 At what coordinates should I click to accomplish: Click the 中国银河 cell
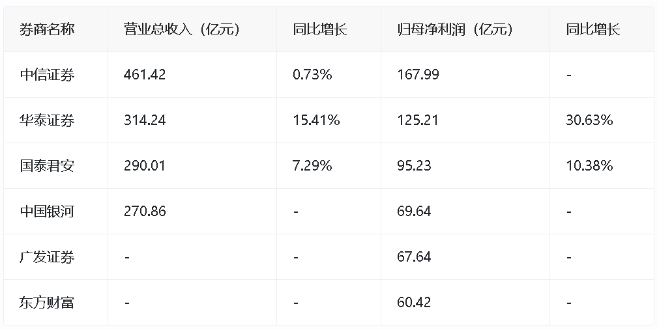[x=47, y=212]
